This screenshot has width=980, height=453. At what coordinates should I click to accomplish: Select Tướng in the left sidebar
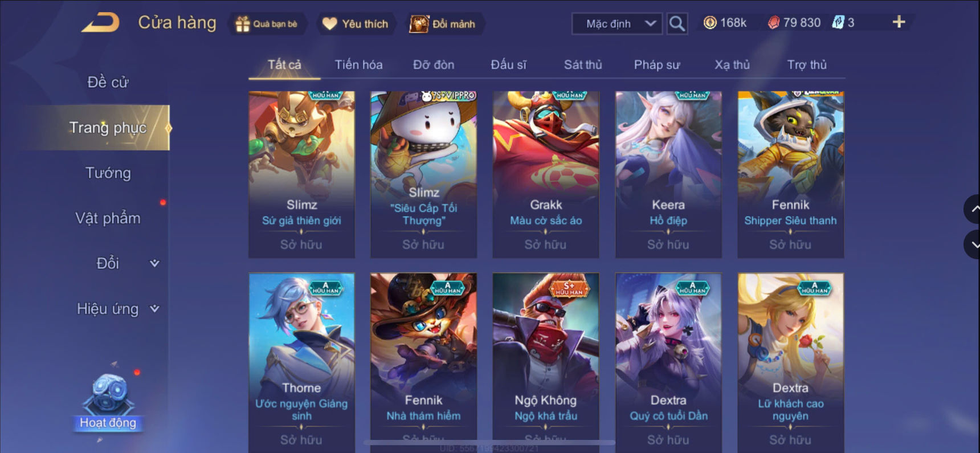(108, 173)
